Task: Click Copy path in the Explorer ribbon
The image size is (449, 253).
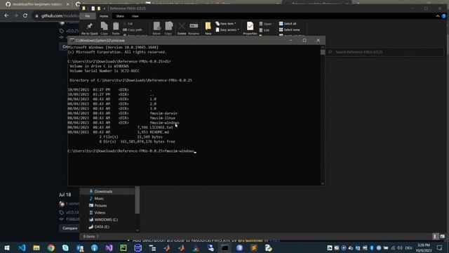Action: tap(133, 30)
